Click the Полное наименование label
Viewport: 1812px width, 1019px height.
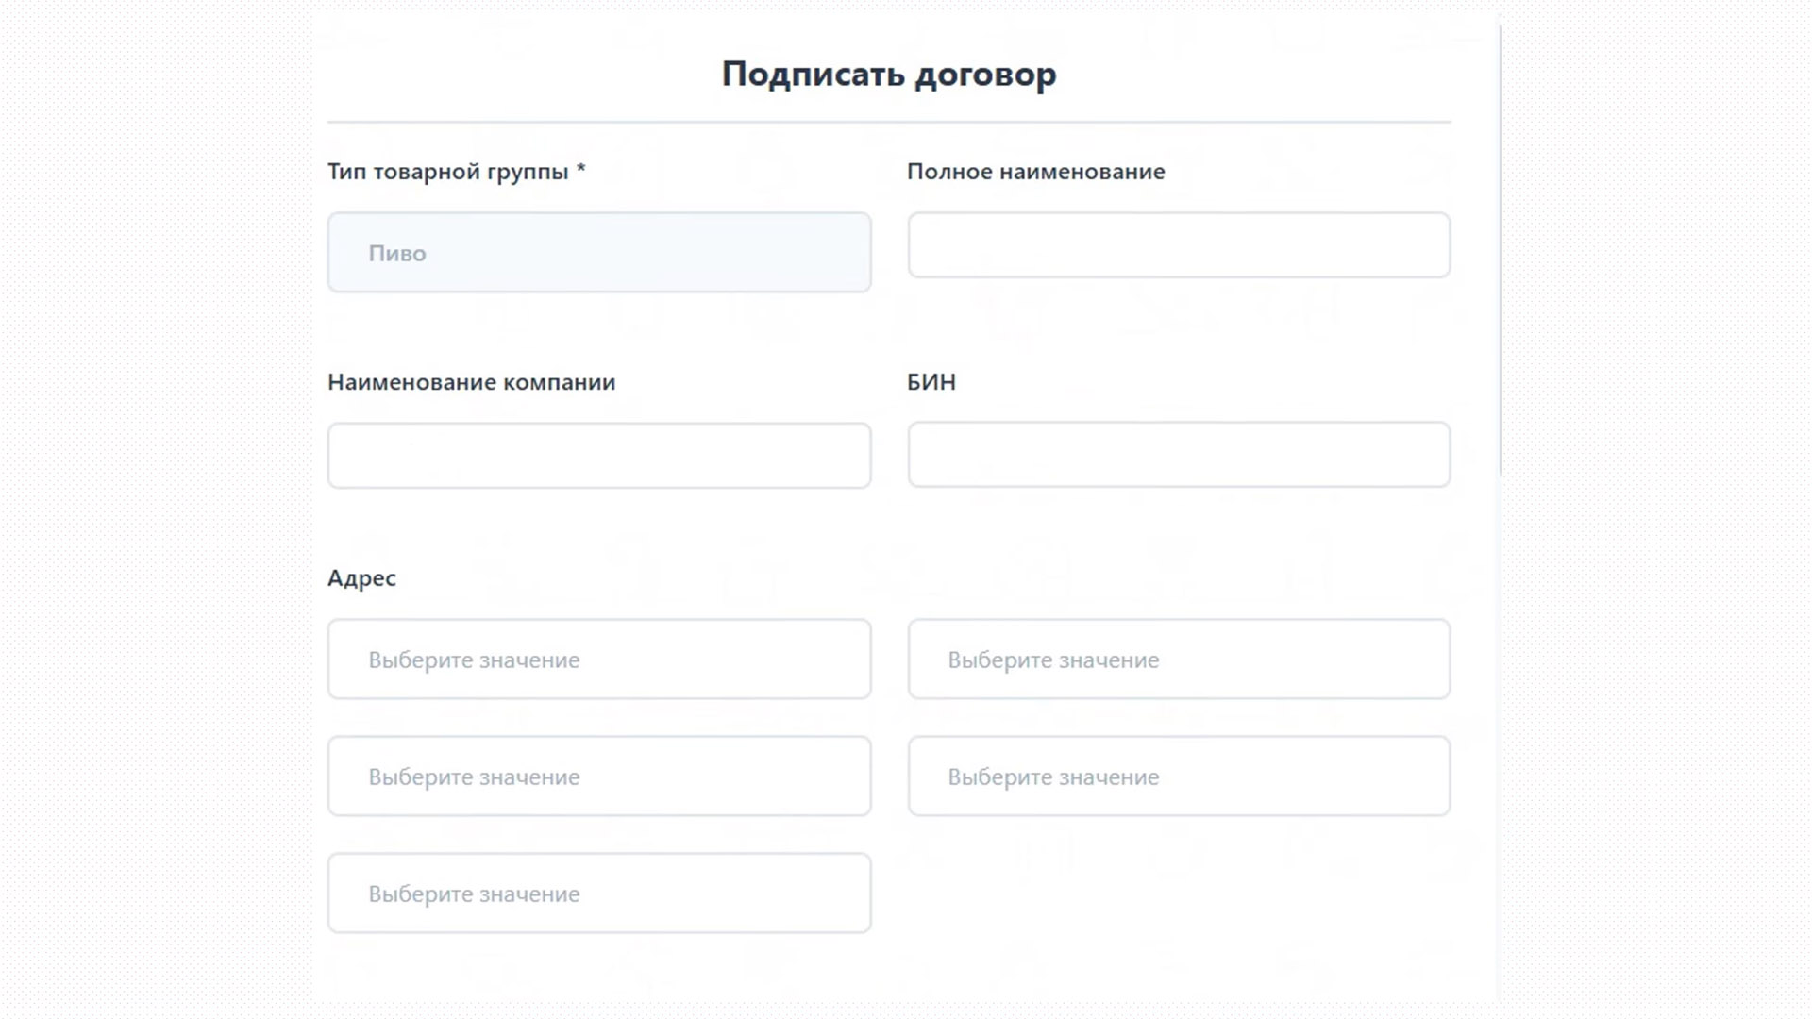click(1034, 172)
